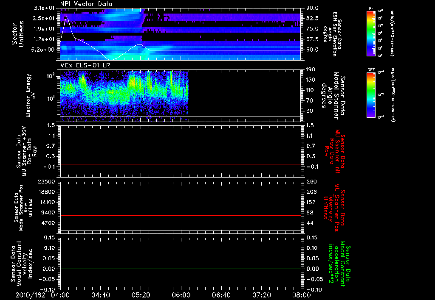
Task: Select the 07:20 time axis label
Action: [262, 294]
